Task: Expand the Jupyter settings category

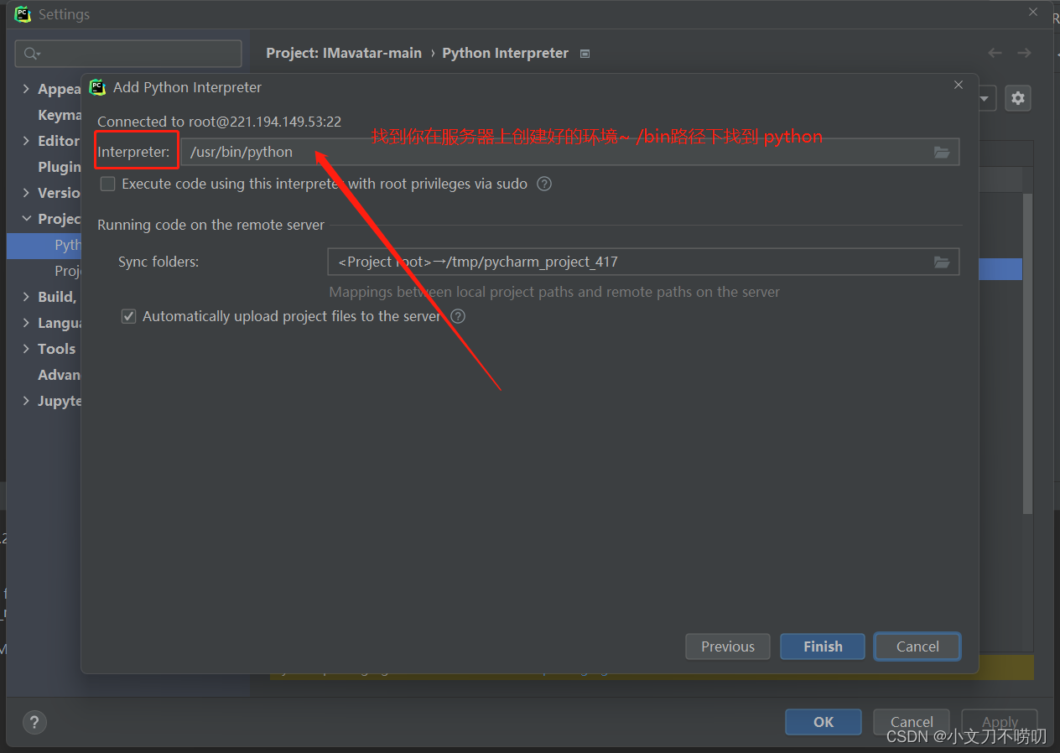Action: point(26,401)
